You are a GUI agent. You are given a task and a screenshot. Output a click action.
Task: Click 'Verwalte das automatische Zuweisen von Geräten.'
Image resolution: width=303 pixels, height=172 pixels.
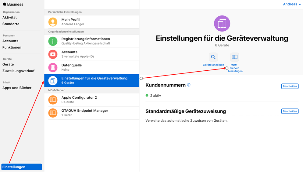pos(187,121)
